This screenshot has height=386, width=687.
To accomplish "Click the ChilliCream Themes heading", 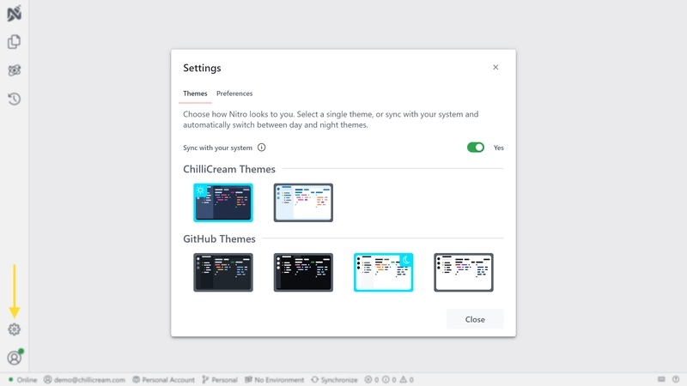I will [229, 169].
